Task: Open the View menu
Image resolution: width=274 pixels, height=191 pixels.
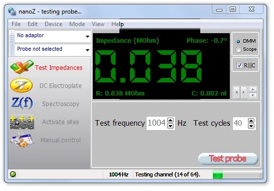Action: (98, 24)
